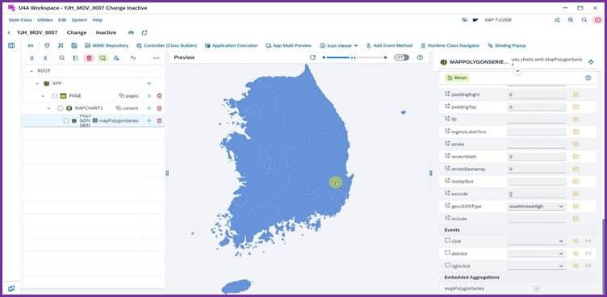
Task: Launch Application Execution
Action: (x=231, y=45)
